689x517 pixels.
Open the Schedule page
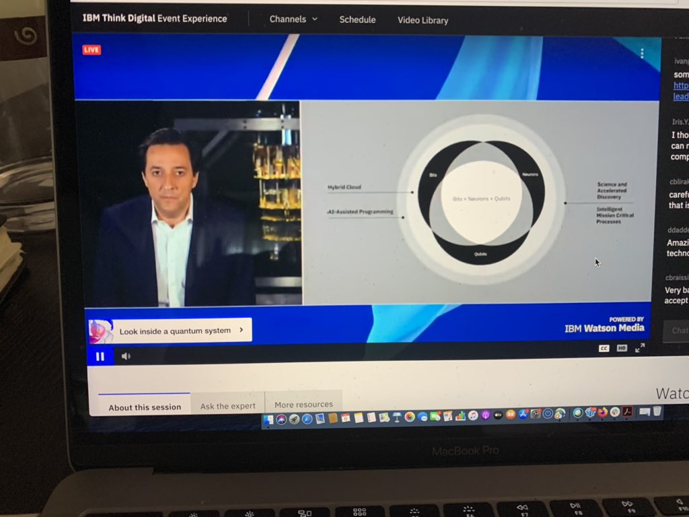(357, 20)
